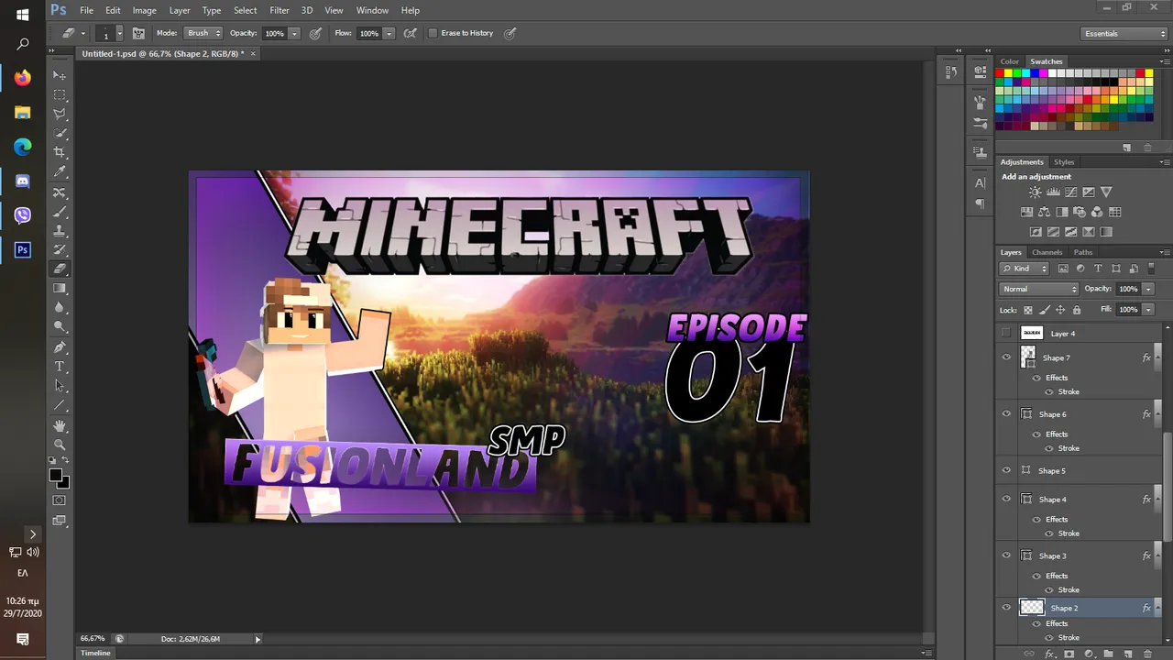This screenshot has width=1173, height=660.
Task: Switch to the Styles tab
Action: point(1064,162)
